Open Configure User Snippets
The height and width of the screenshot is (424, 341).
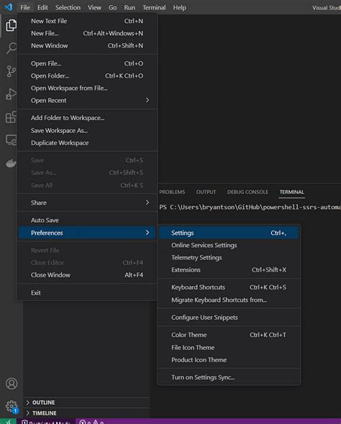click(229, 318)
